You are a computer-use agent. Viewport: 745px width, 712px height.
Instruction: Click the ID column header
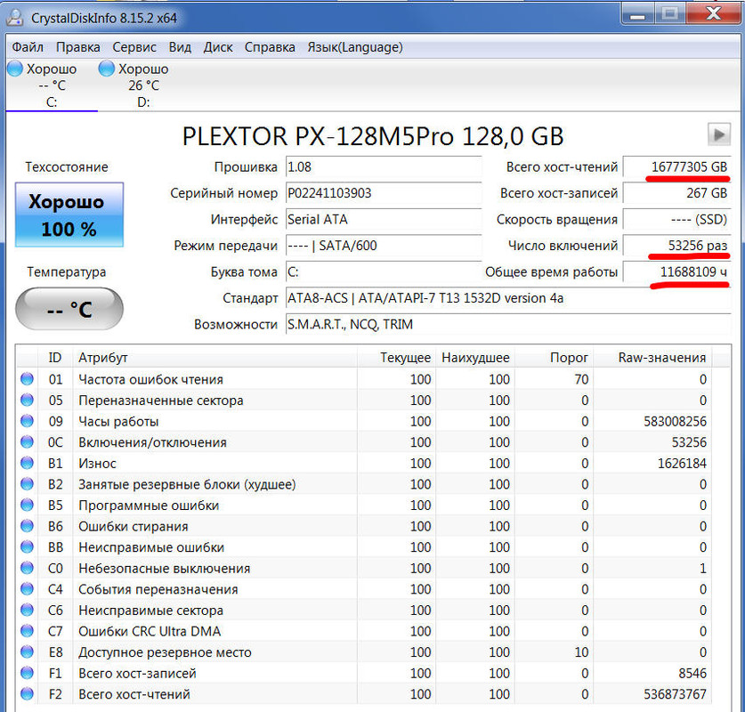tap(55, 357)
